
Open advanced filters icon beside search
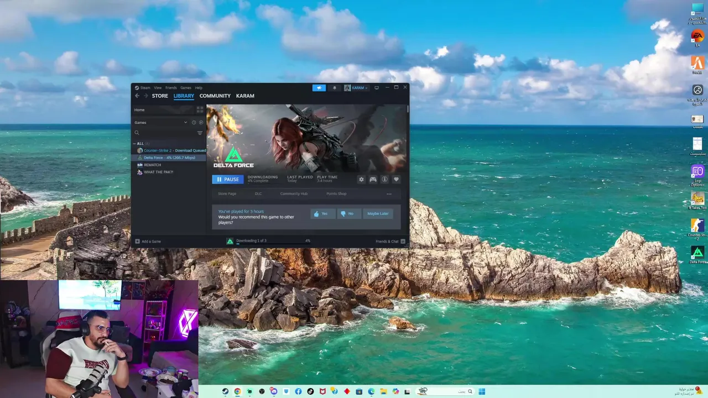click(200, 133)
